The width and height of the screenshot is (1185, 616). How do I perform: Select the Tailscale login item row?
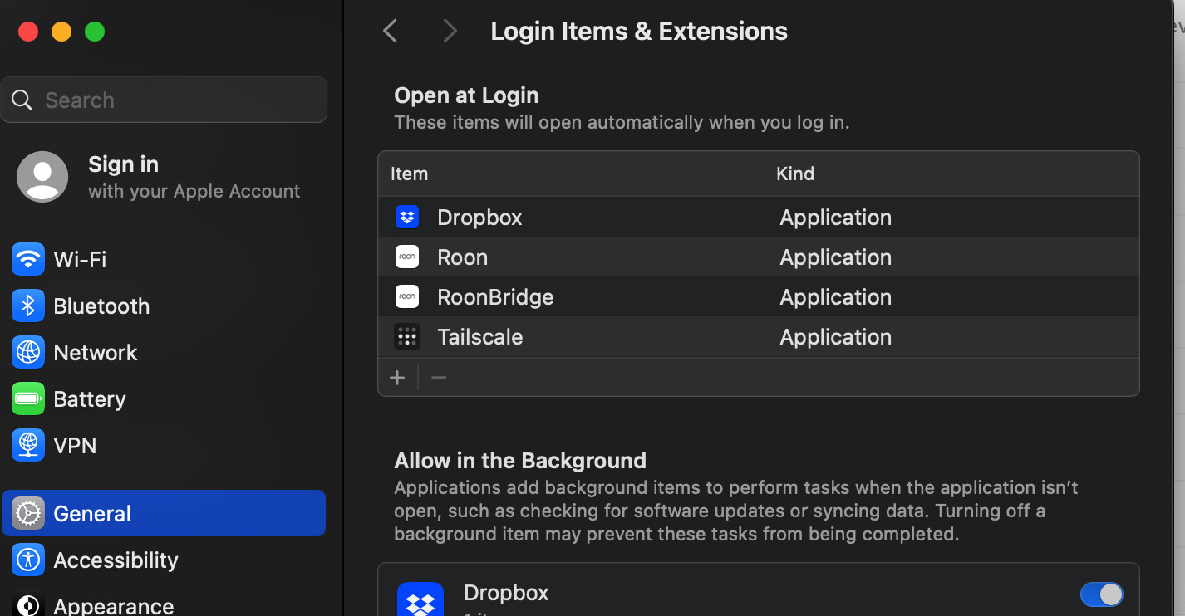tap(759, 337)
